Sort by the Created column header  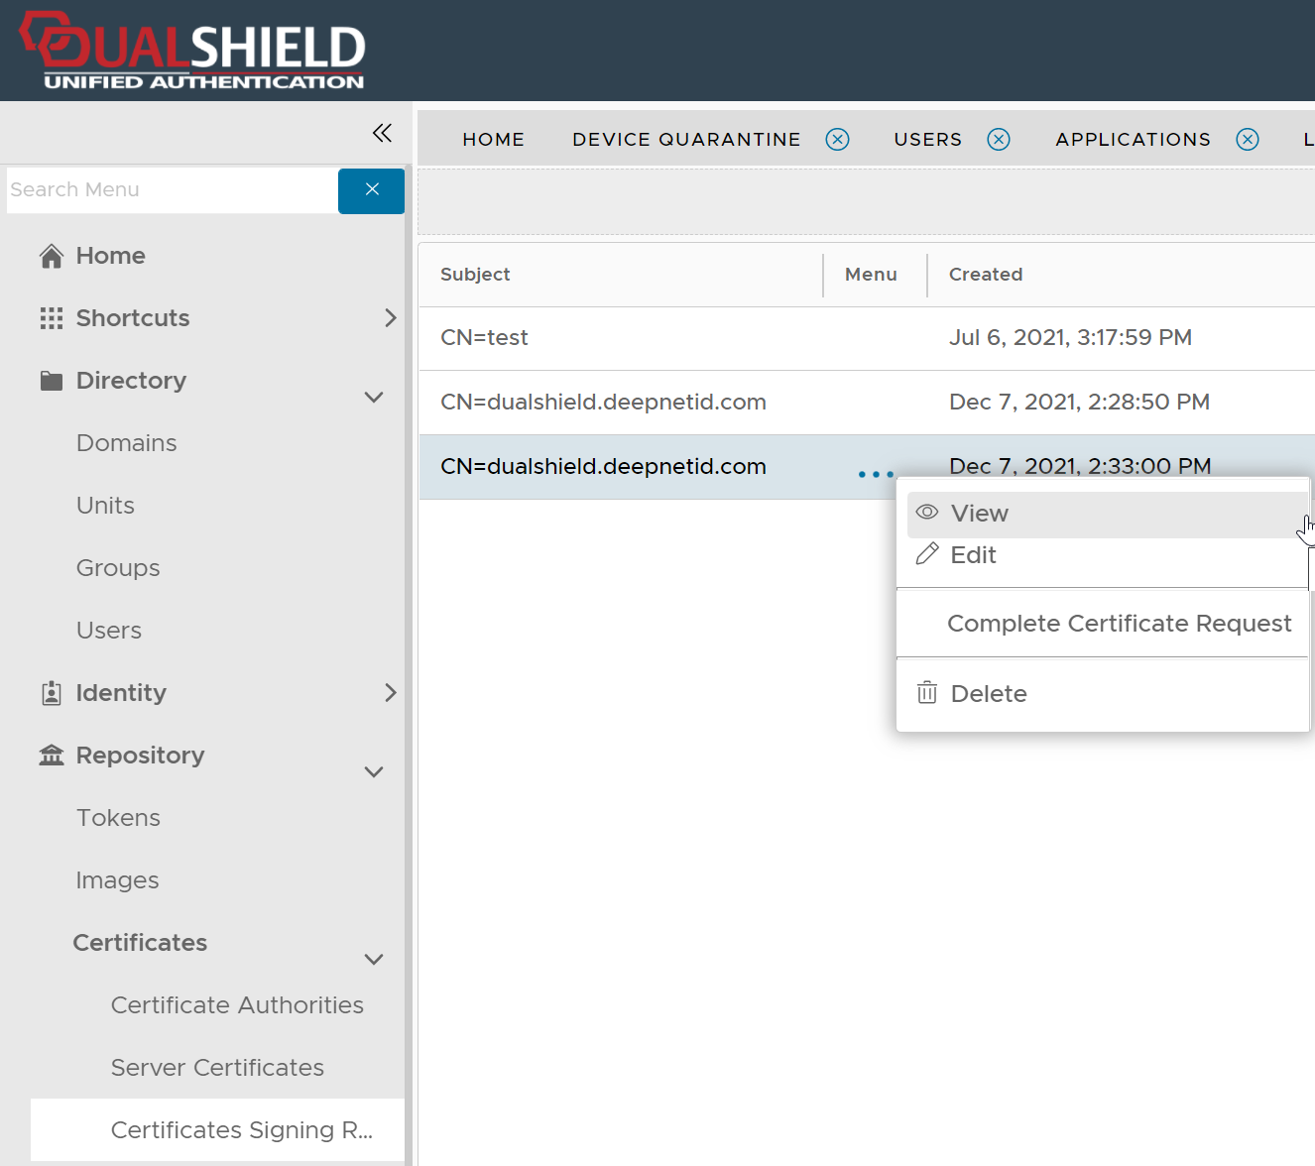click(986, 275)
